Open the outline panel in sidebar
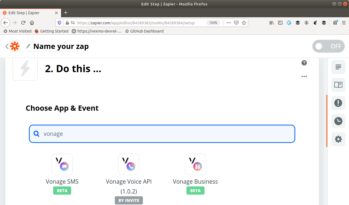The width and height of the screenshot is (349, 205). (338, 67)
